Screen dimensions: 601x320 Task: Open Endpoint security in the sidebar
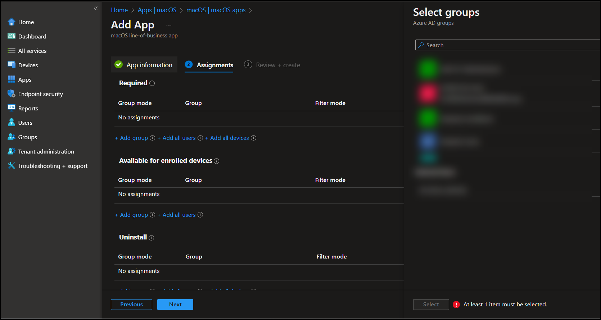(x=41, y=94)
